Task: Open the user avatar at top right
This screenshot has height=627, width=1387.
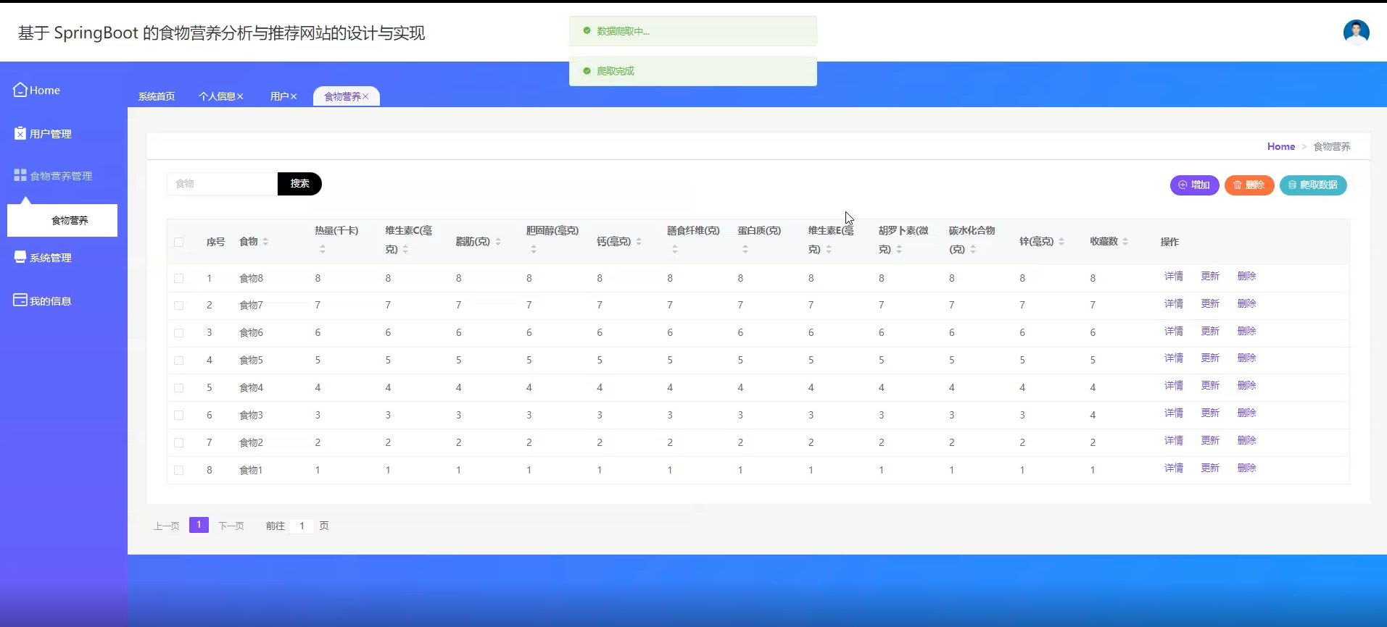Action: (1356, 32)
